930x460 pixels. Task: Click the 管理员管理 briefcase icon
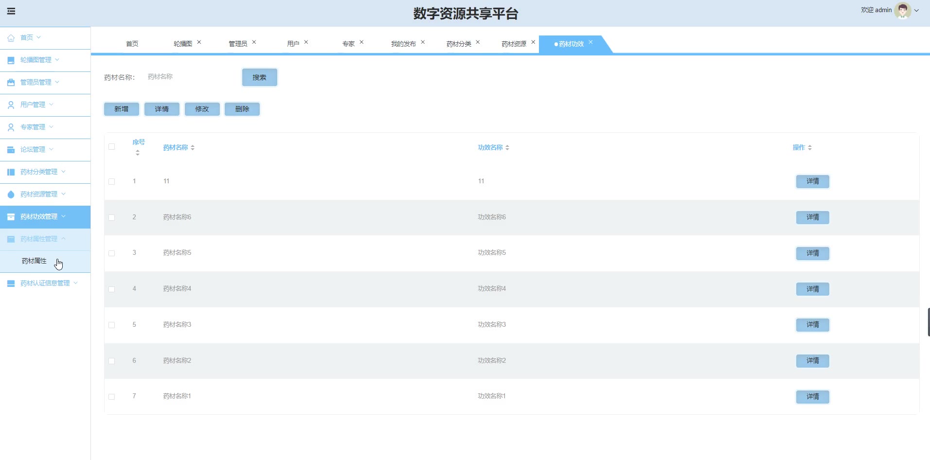(11, 83)
